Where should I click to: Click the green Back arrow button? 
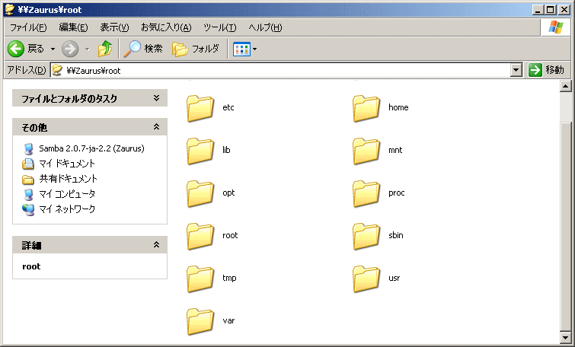click(x=16, y=49)
